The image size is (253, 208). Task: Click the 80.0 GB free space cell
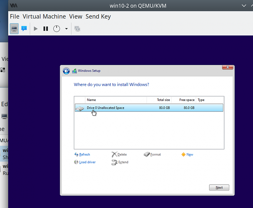pos(189,108)
